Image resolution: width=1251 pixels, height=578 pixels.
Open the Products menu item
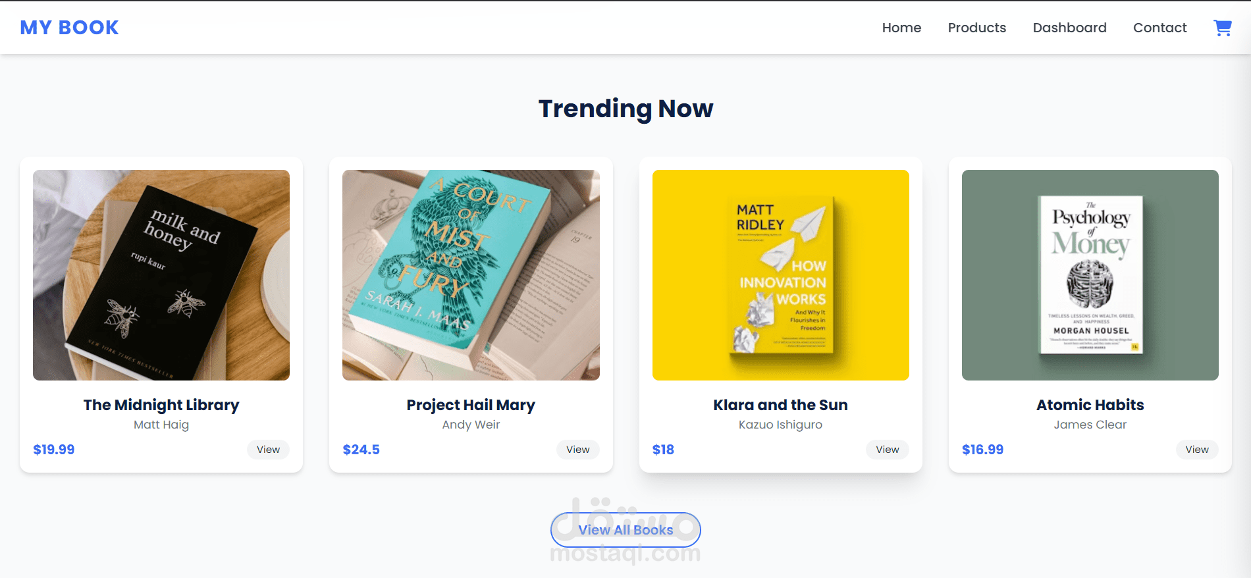[976, 28]
